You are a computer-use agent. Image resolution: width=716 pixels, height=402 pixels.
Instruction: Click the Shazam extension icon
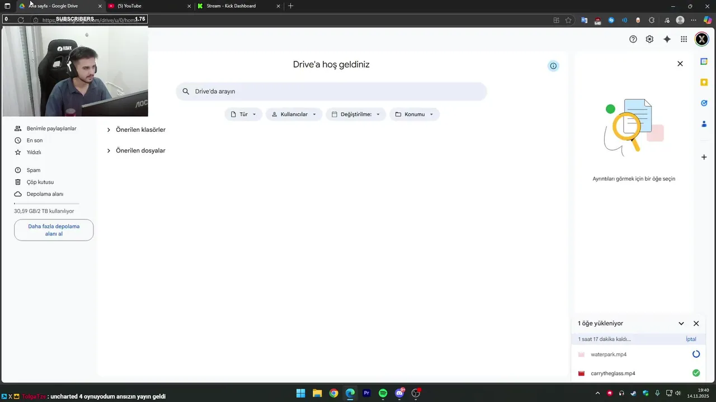611,20
